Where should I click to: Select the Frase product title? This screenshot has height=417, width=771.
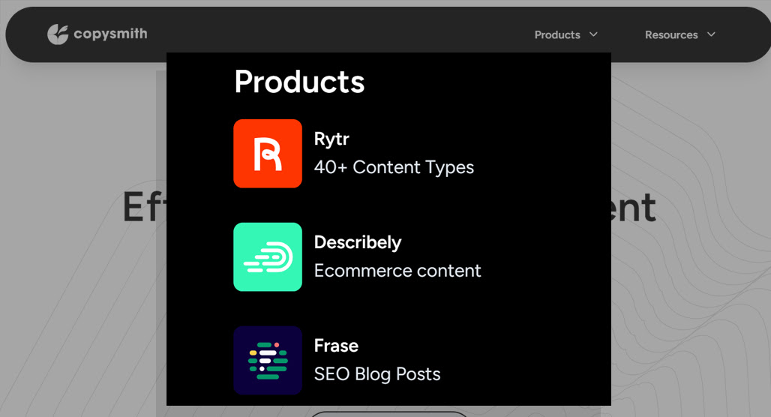point(336,346)
